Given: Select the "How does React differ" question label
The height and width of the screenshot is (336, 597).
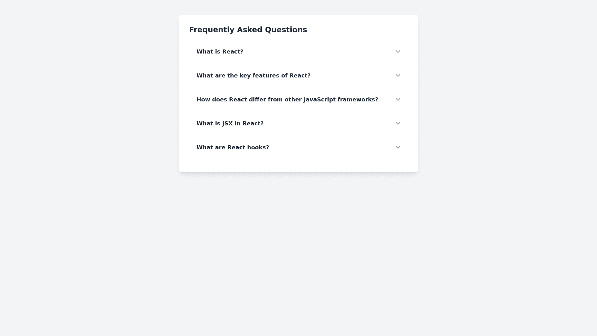Looking at the screenshot, I should point(287,100).
